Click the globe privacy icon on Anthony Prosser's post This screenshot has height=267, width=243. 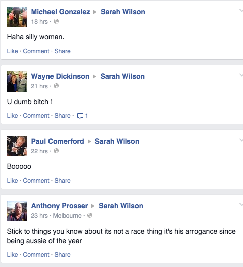tap(90, 215)
